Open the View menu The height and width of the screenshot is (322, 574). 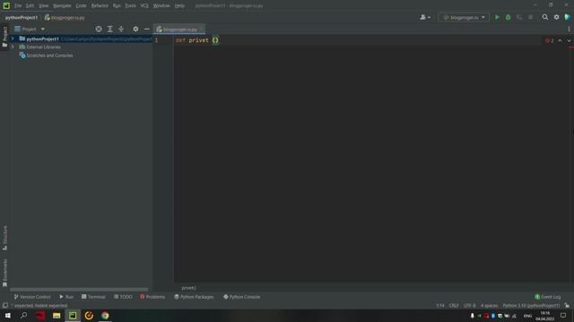tap(44, 5)
